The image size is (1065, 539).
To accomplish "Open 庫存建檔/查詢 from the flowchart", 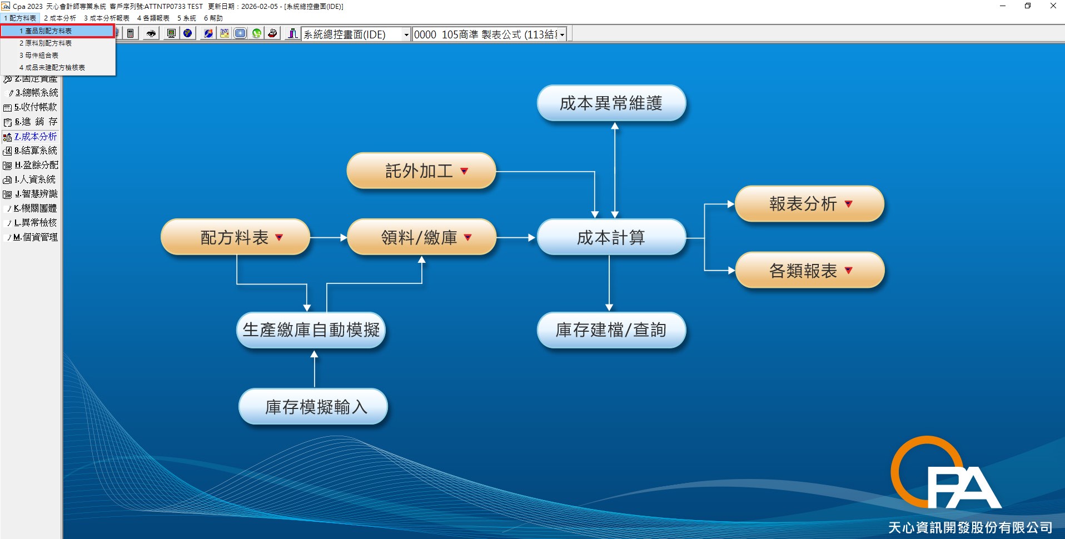I will pos(611,330).
